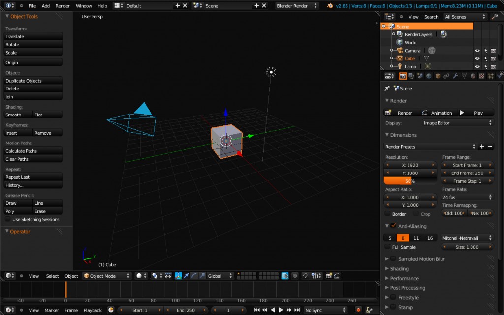
Task: Toggle visibility of the Cube in the Outliner
Action: 477,58
